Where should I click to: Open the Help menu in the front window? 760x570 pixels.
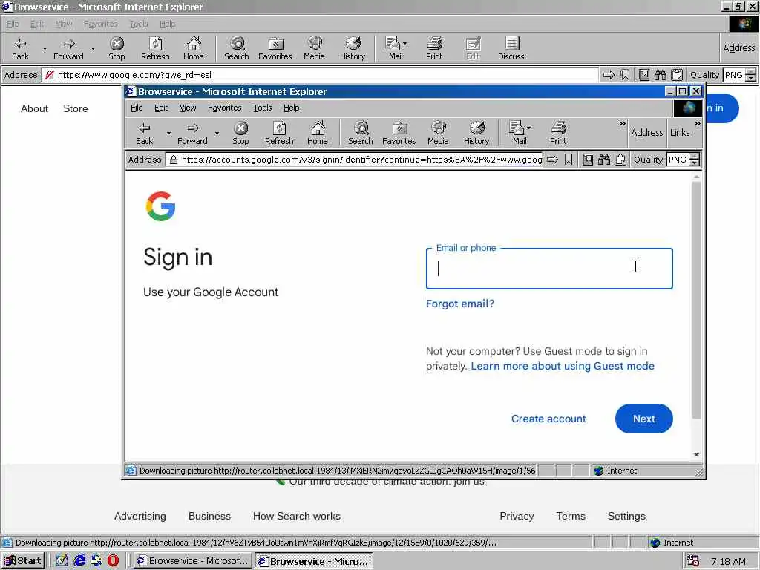coord(291,108)
